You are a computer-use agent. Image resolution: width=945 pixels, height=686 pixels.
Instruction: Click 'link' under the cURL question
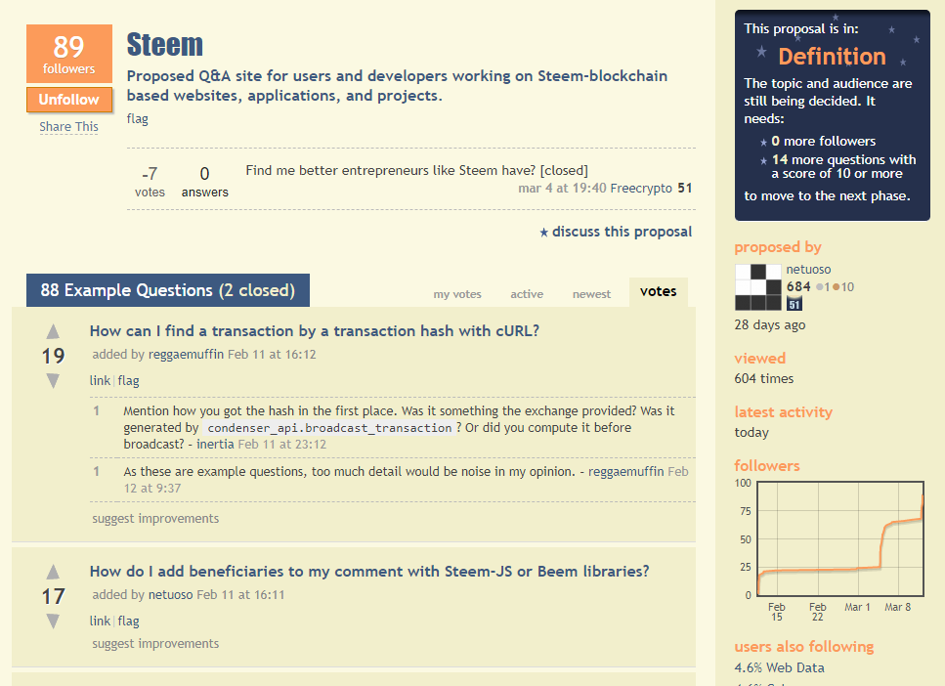point(100,380)
